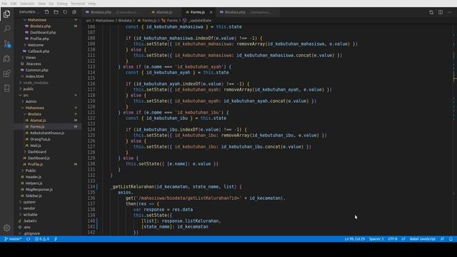This screenshot has height=257, width=457.
Task: Click the New Folder icon in Explorer
Action: (56, 12)
